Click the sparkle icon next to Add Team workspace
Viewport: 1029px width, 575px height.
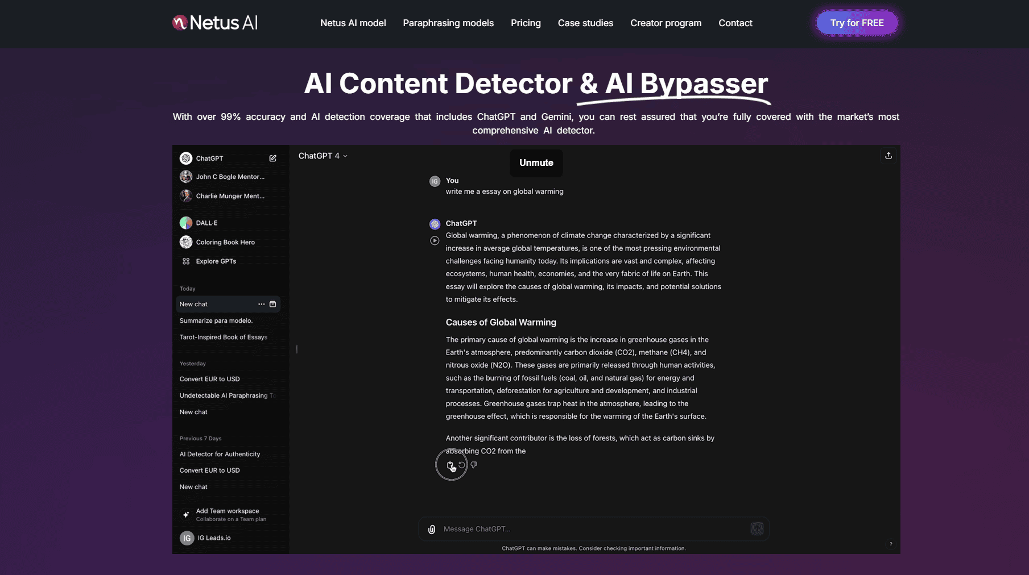click(186, 514)
